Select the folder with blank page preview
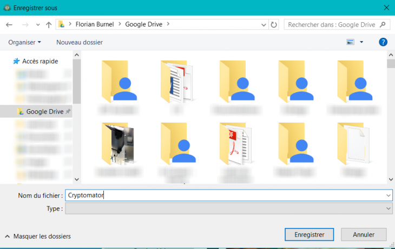The image size is (395, 249). [354, 144]
